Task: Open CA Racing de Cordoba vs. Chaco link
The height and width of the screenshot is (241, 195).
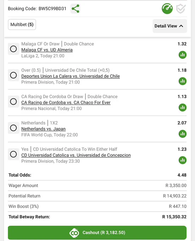Action: pyautogui.click(x=66, y=102)
